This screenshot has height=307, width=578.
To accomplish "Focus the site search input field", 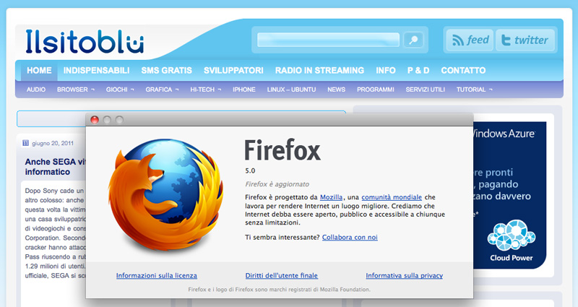I will tap(328, 40).
